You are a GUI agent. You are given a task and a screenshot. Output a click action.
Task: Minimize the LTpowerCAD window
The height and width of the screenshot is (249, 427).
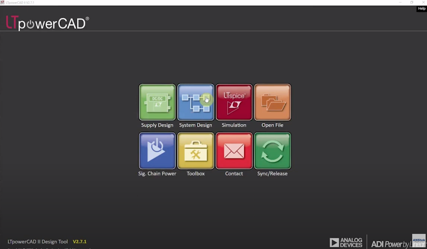pos(400,3)
